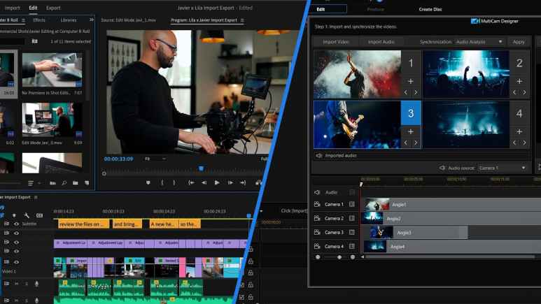Check the MultiCam Designer checkbox

pyautogui.click(x=474, y=21)
